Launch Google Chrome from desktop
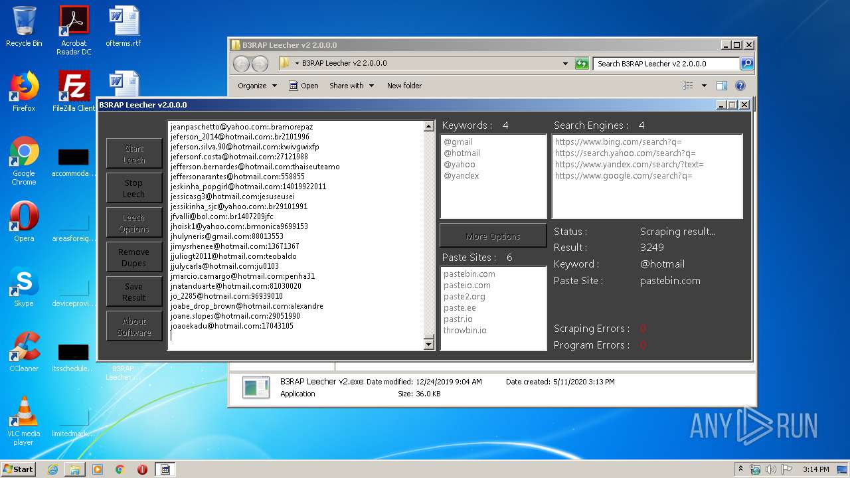Viewport: 850px width, 478px height. tap(24, 161)
